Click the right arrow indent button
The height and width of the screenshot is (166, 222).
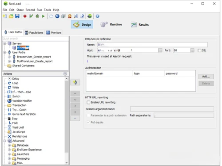pos(75,106)
